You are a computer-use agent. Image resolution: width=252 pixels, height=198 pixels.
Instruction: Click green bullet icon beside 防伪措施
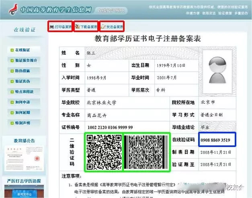coord(12,71)
